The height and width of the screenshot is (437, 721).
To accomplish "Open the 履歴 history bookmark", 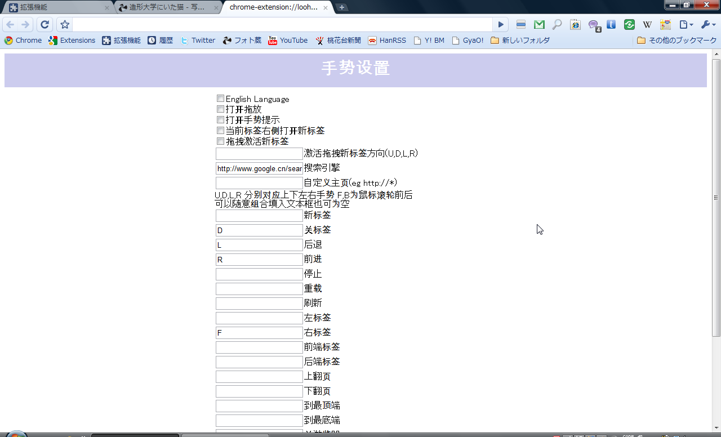I will click(160, 41).
